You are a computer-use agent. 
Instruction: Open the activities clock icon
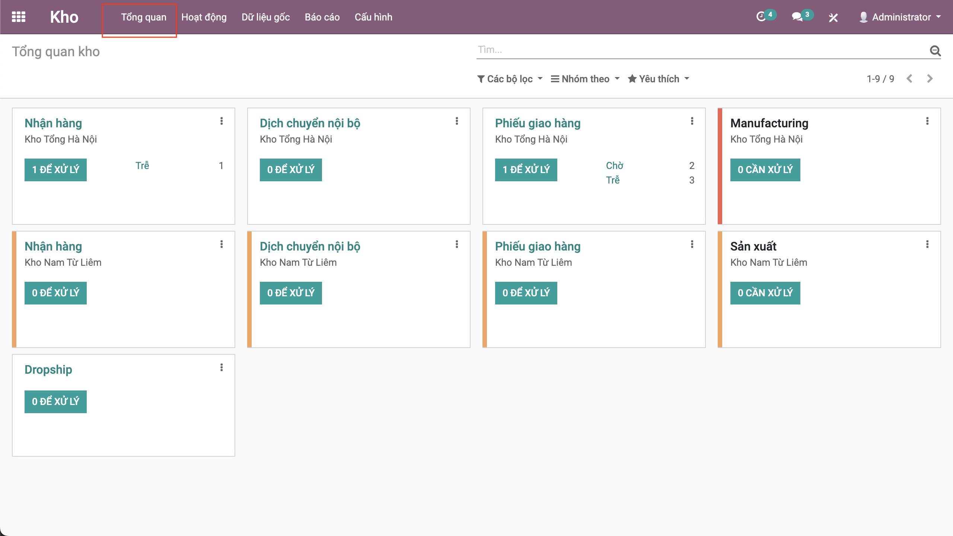point(761,17)
